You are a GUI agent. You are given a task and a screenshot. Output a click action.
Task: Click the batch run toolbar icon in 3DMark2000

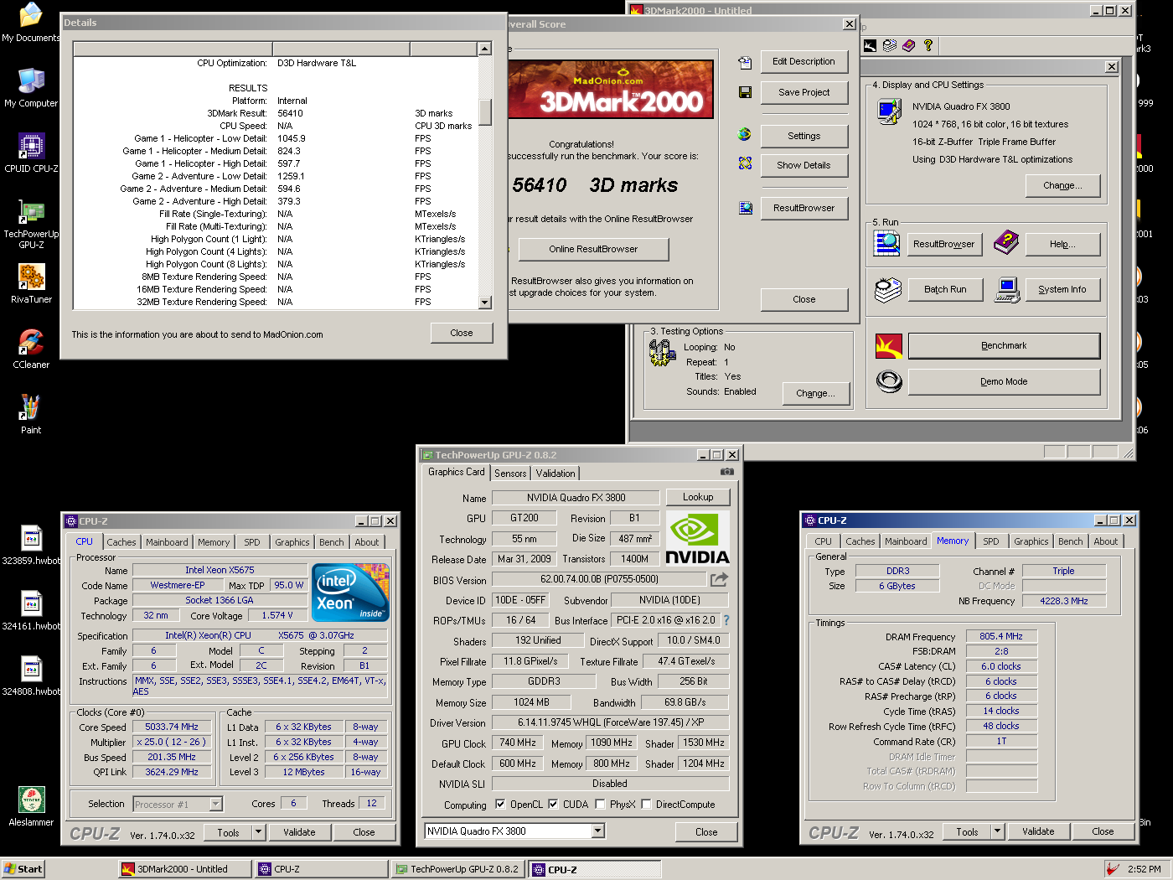890,45
